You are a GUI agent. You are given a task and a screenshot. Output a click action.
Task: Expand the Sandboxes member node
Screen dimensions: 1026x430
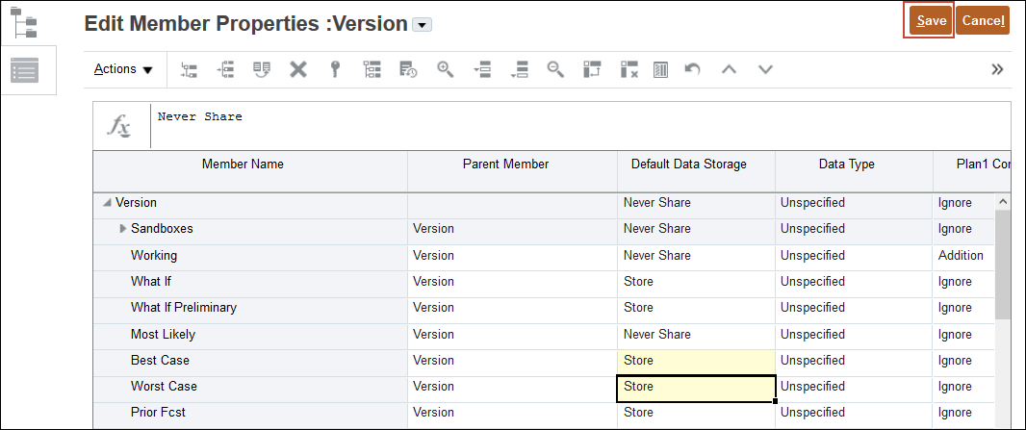122,229
